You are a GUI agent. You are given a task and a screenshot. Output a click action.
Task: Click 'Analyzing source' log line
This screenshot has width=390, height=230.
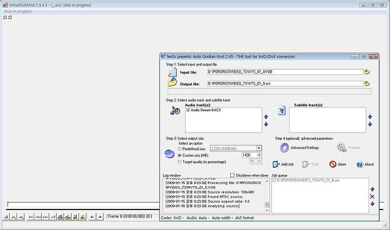tap(202, 206)
